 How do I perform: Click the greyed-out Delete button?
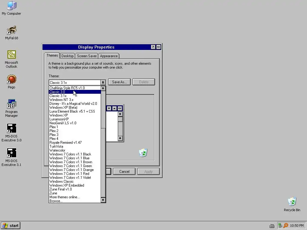(x=144, y=82)
